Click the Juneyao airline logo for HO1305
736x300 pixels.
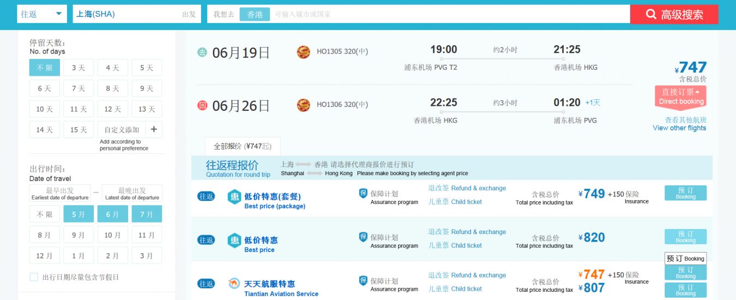303,52
